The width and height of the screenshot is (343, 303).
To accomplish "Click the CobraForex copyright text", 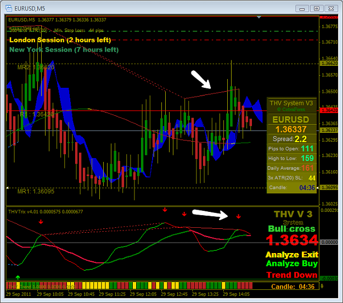I will (x=291, y=109).
